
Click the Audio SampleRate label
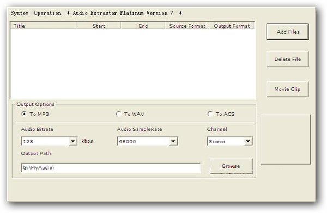(x=140, y=129)
